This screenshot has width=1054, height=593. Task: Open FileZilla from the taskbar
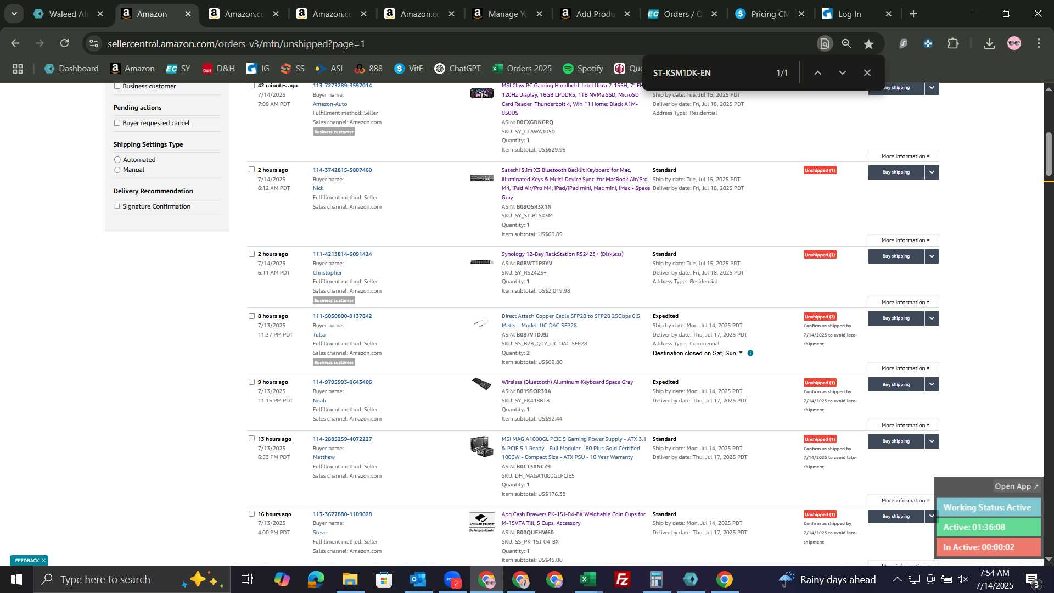(x=622, y=579)
